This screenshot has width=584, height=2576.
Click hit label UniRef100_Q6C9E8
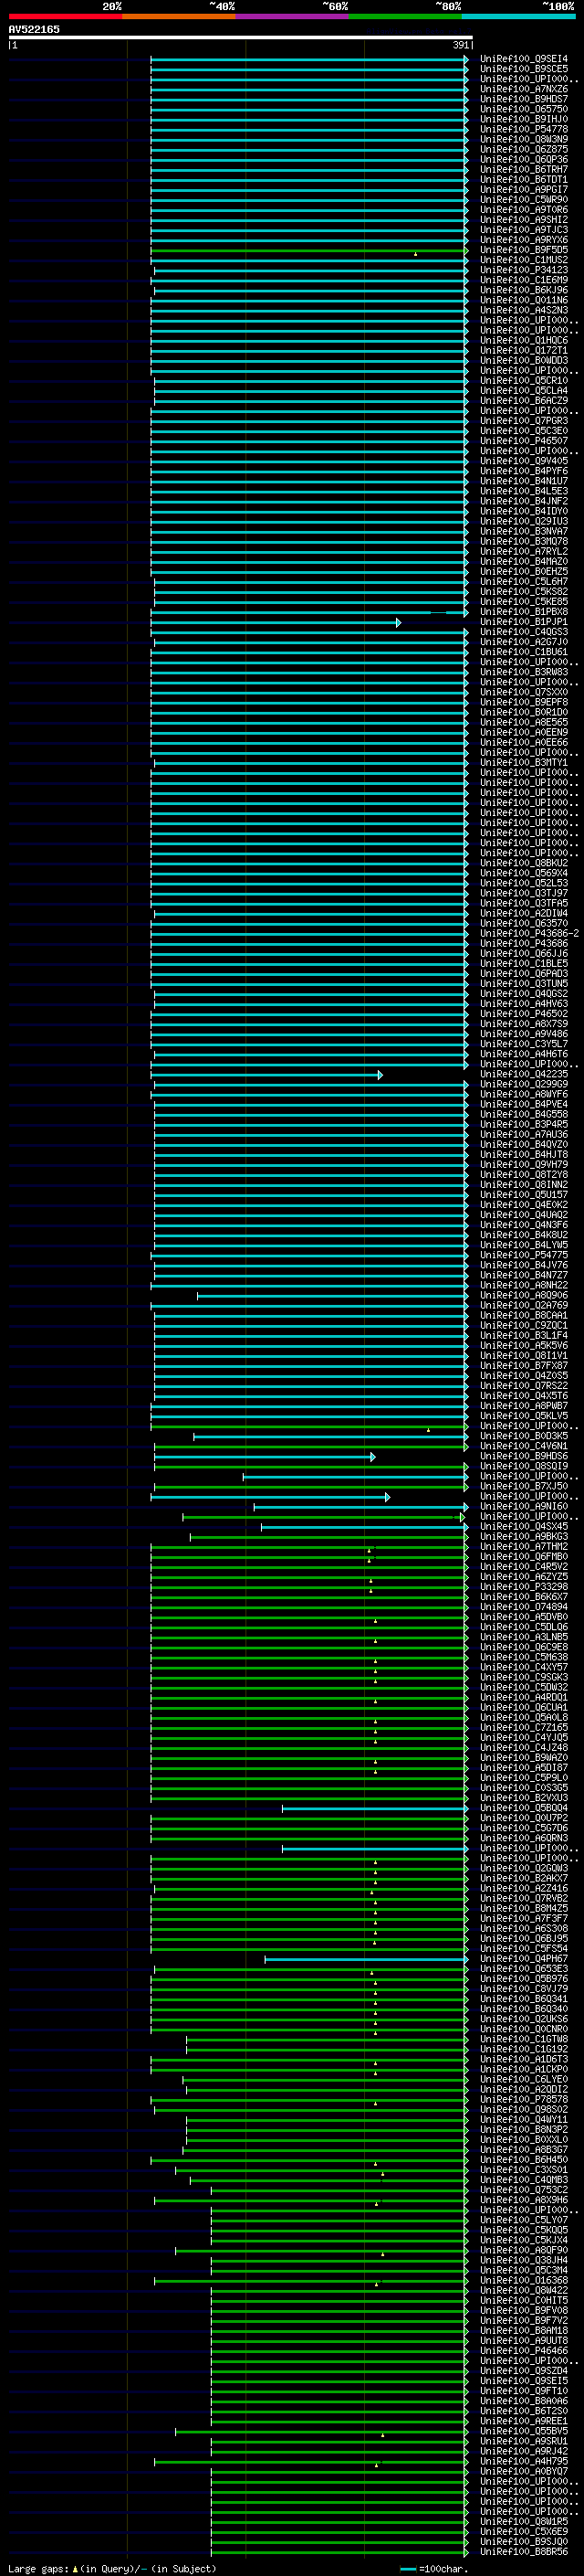pyautogui.click(x=524, y=1647)
